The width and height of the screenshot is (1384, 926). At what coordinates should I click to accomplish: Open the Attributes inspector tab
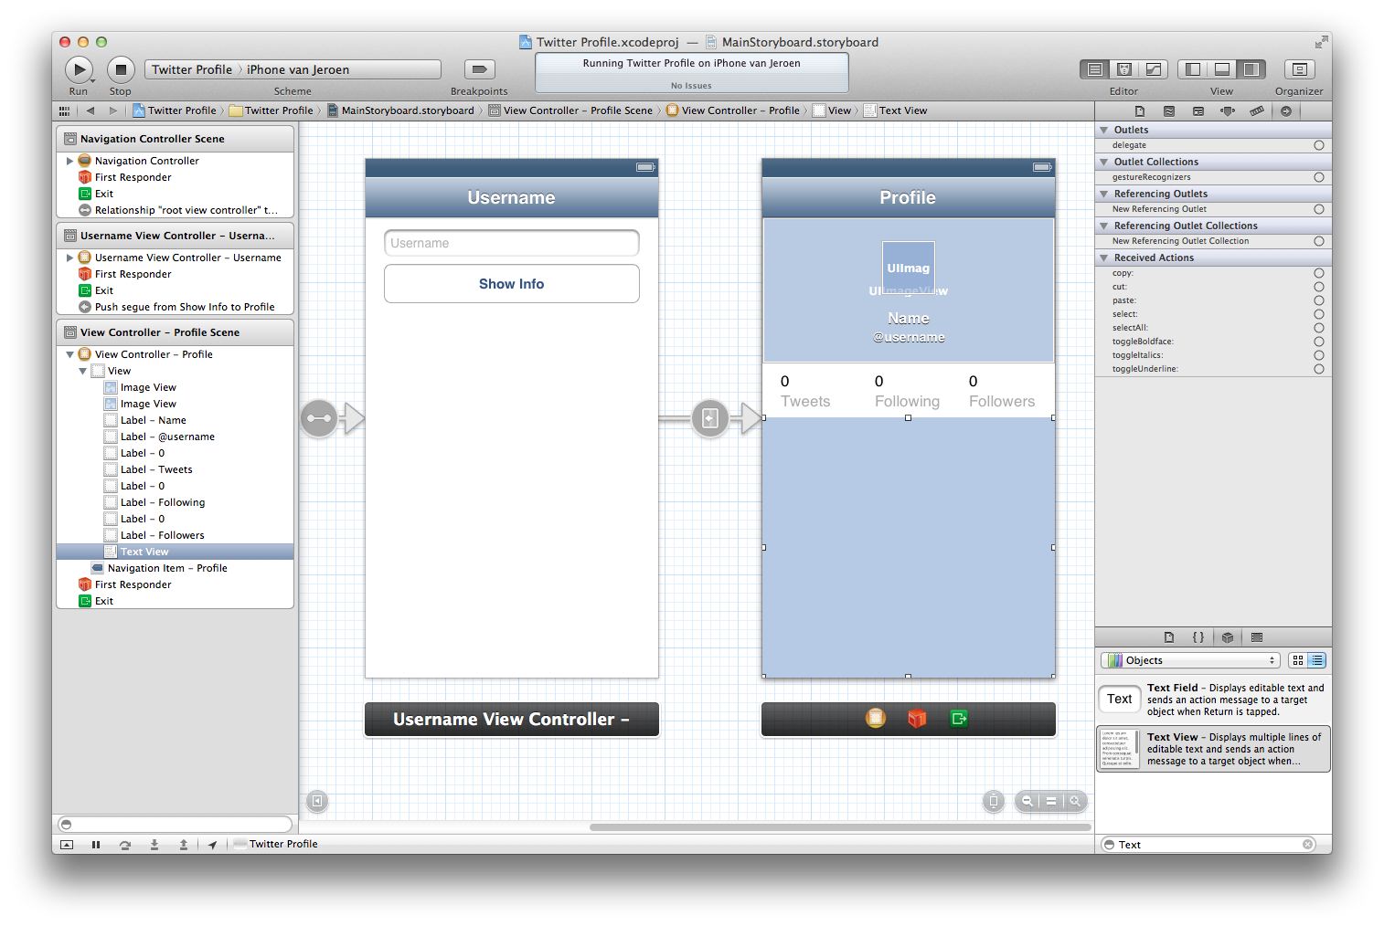click(1228, 111)
